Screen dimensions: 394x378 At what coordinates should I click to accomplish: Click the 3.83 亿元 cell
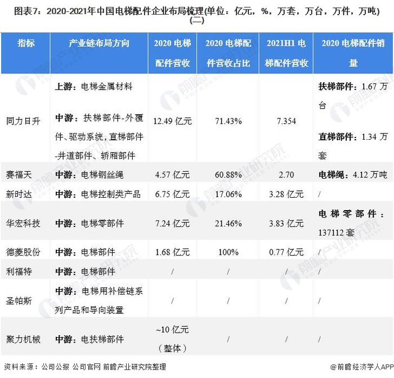pos(286,223)
